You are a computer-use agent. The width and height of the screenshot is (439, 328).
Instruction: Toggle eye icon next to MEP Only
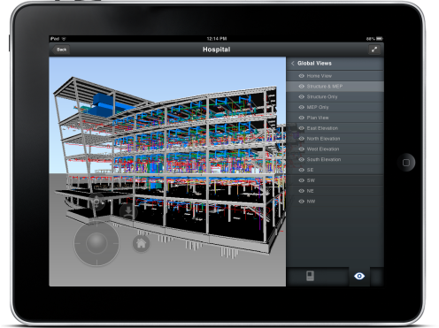[x=301, y=107]
